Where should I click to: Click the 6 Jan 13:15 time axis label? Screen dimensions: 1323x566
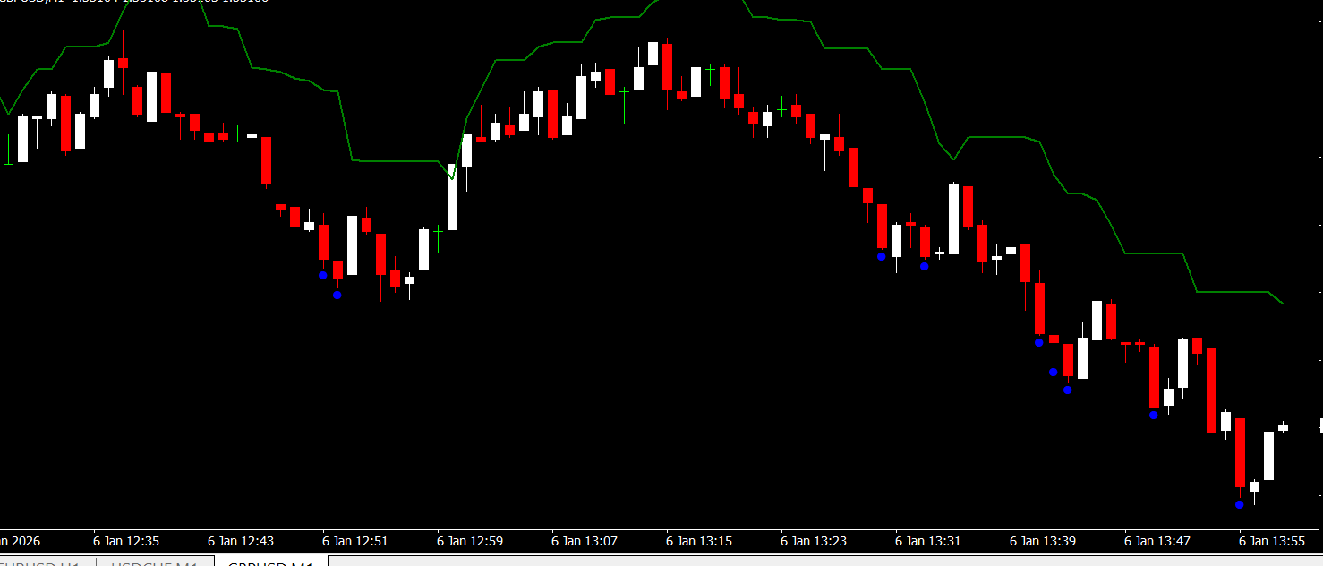pos(699,541)
